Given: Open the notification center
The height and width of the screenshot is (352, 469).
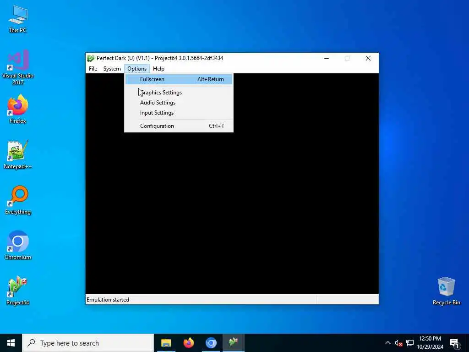Looking at the screenshot, I should click(x=454, y=343).
